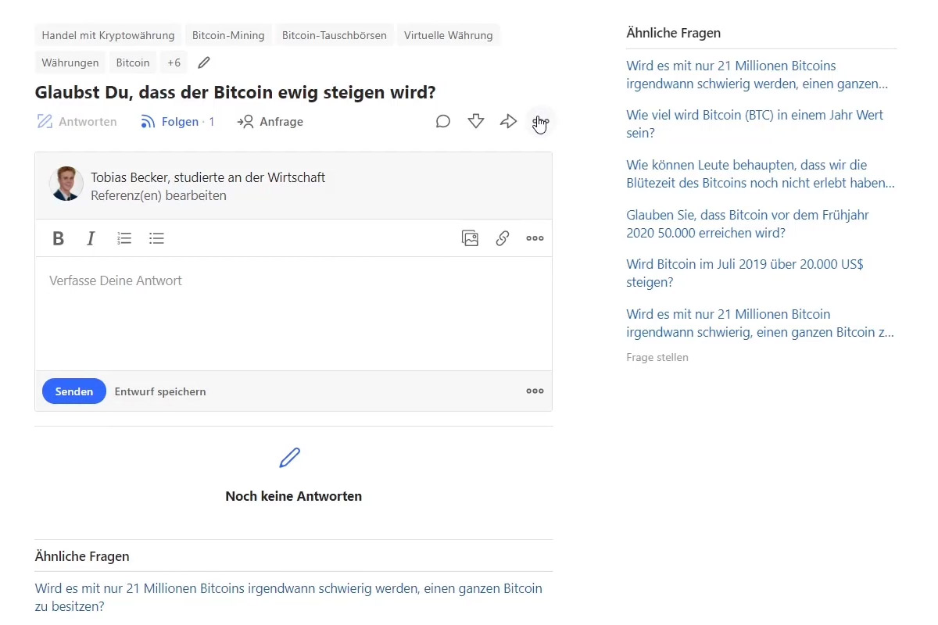Toggle italic formatting in editor
The image size is (938, 625).
[91, 238]
